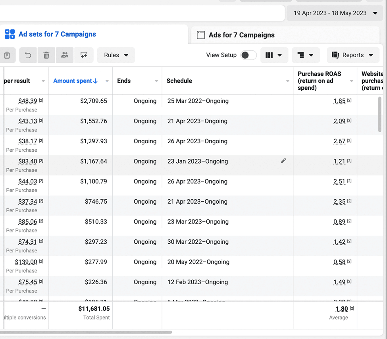
Task: Click the 2.51 ROAS value
Action: click(x=339, y=181)
